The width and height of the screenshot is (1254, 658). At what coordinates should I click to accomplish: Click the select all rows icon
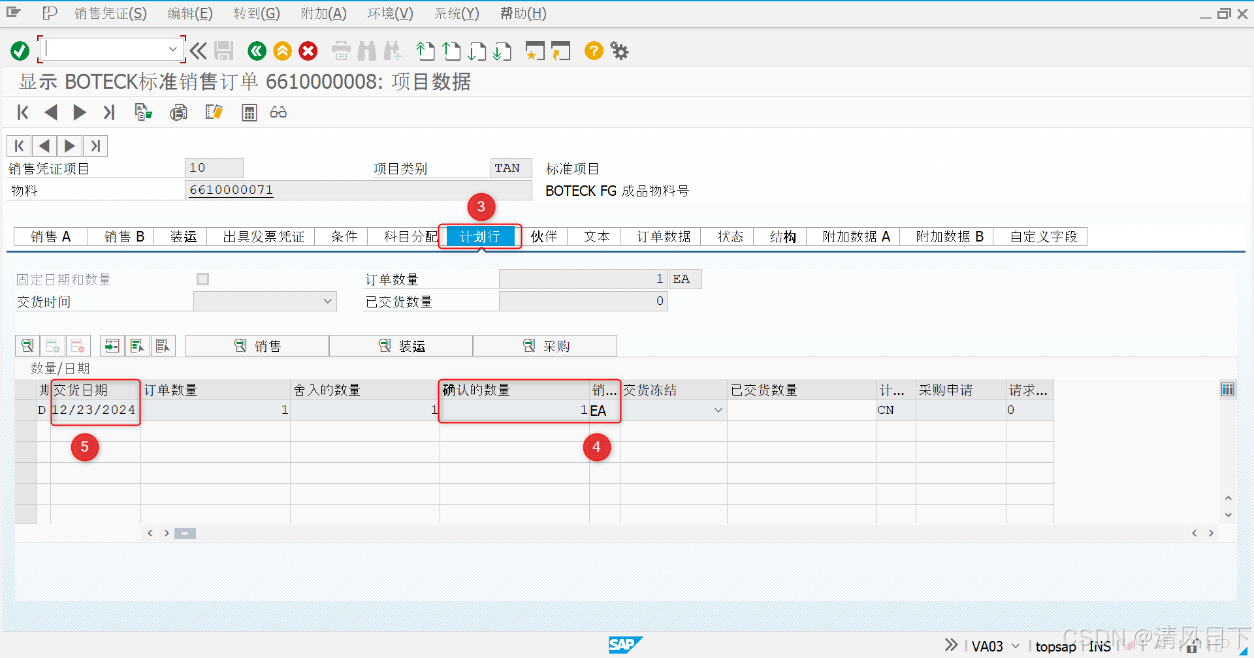point(138,345)
